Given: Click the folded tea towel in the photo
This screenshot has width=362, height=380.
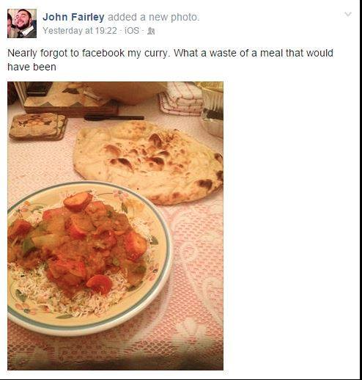Looking at the screenshot, I should tap(181, 98).
